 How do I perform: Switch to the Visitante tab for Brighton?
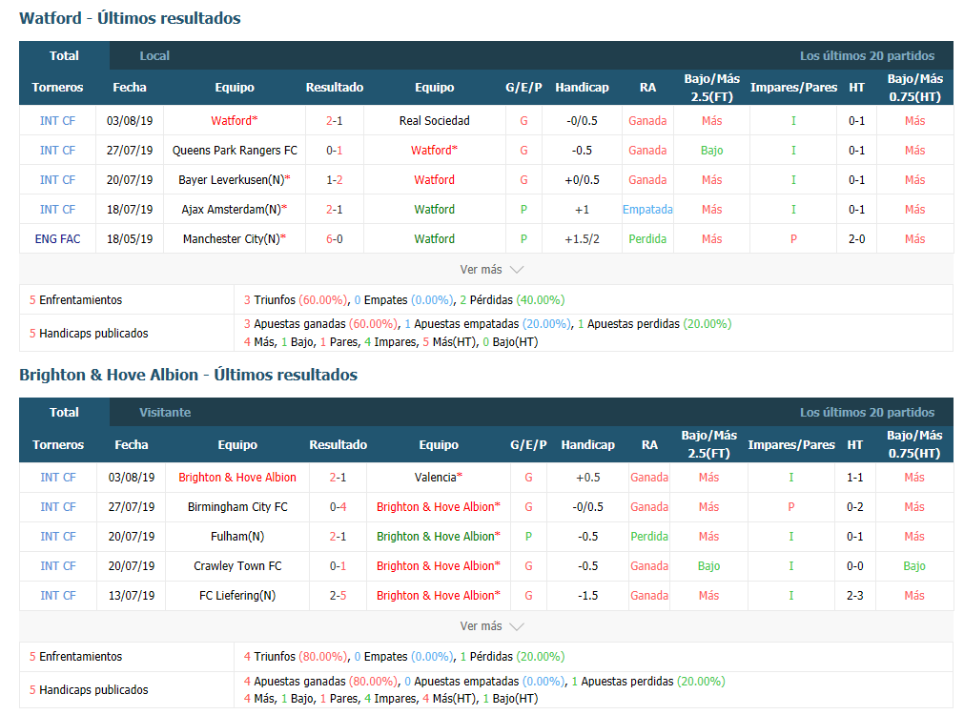pyautogui.click(x=165, y=412)
